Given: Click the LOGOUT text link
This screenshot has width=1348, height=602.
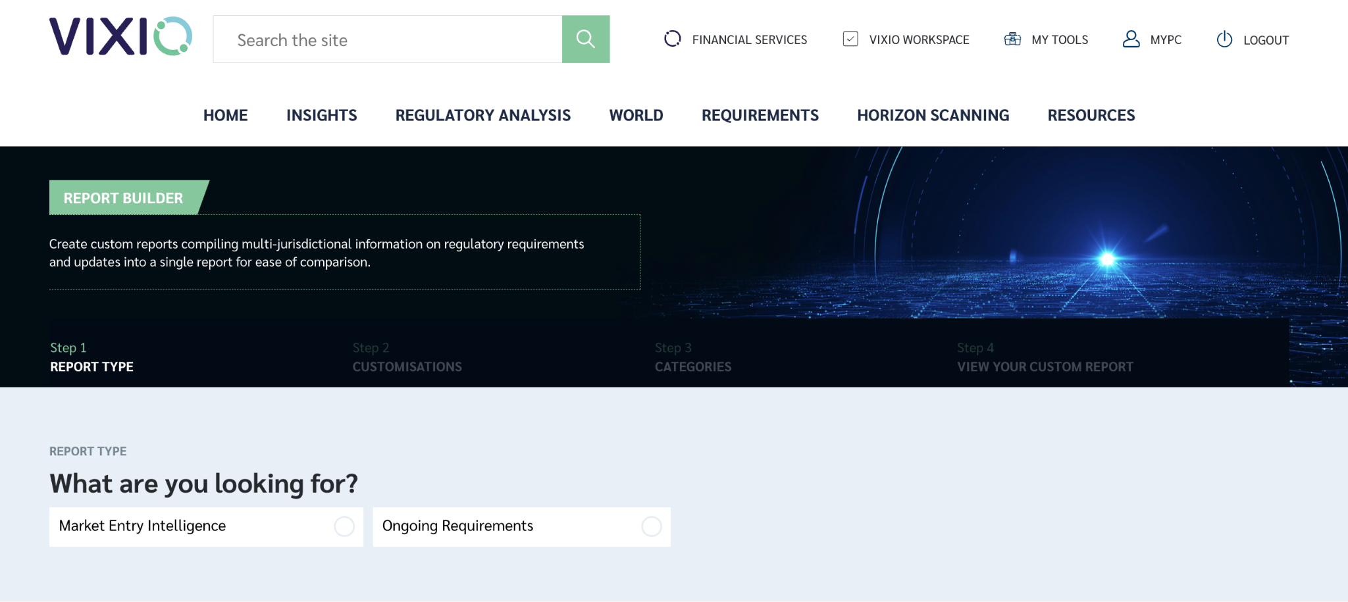Looking at the screenshot, I should 1266,40.
